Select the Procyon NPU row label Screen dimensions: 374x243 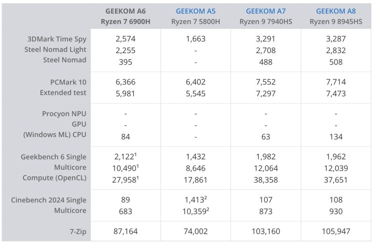pyautogui.click(x=65, y=114)
